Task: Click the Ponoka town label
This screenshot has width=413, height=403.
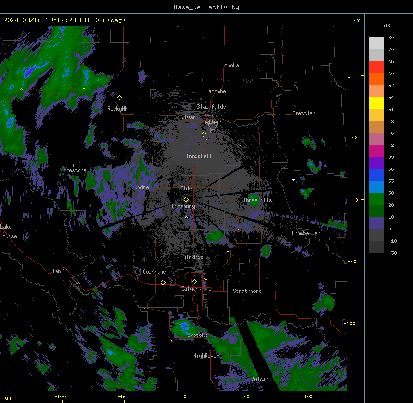Action: (230, 65)
